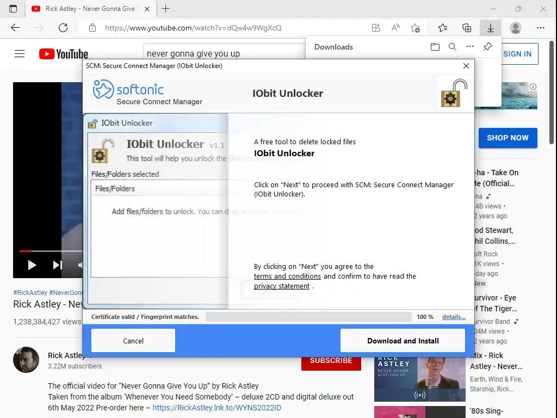557x418 pixels.
Task: Open the Survivor Eye of the Tiger title
Action: 496,303
